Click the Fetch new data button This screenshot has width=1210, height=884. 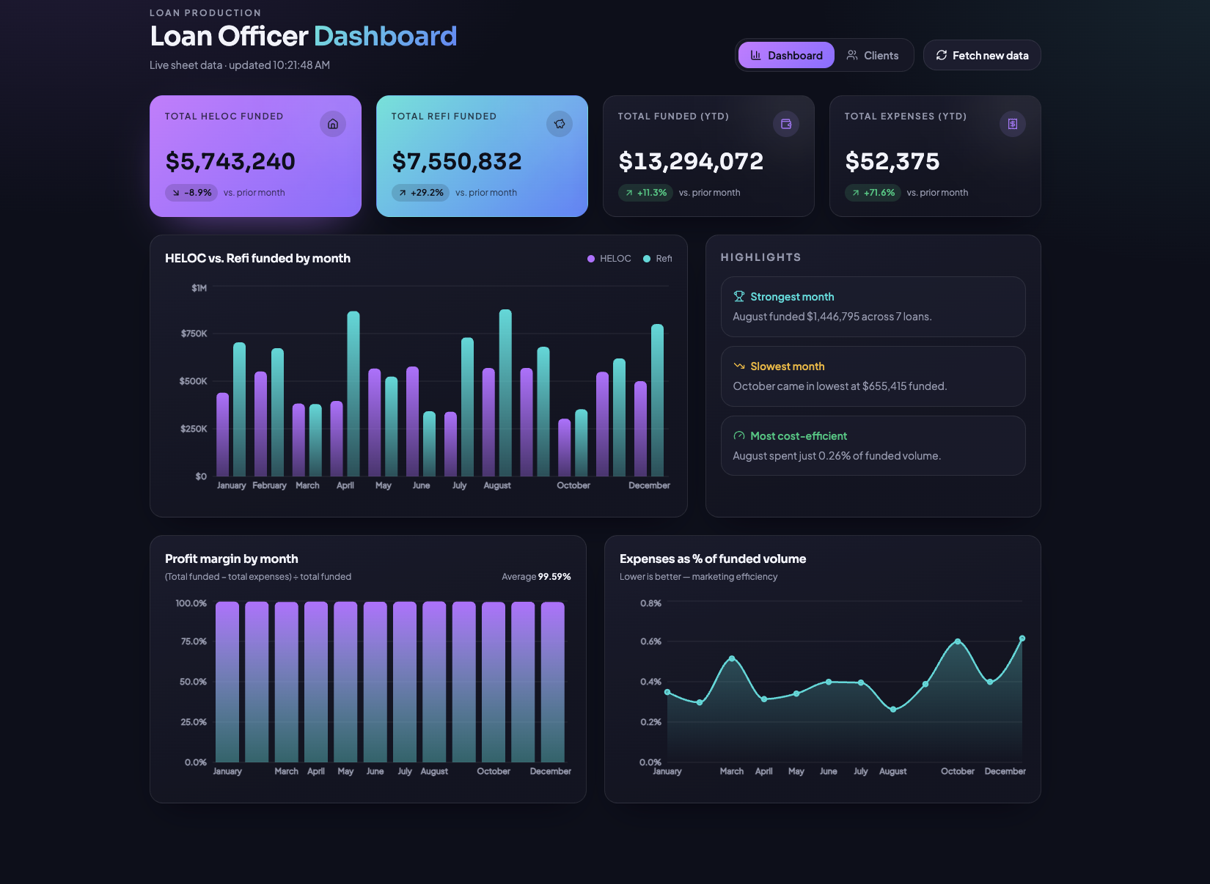[x=982, y=55]
